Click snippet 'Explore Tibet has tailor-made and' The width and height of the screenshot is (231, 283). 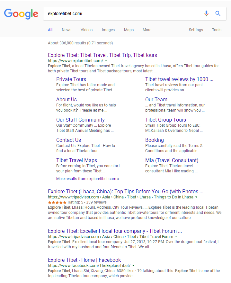pos(85,85)
